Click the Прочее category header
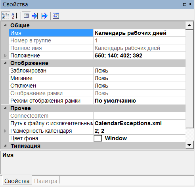Image resolution: width=195 pixels, height=187 pixels. coord(93,108)
